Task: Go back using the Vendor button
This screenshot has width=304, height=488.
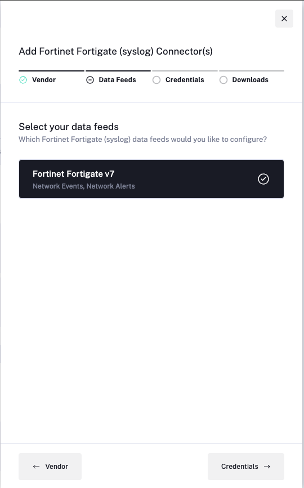Action: [50, 467]
